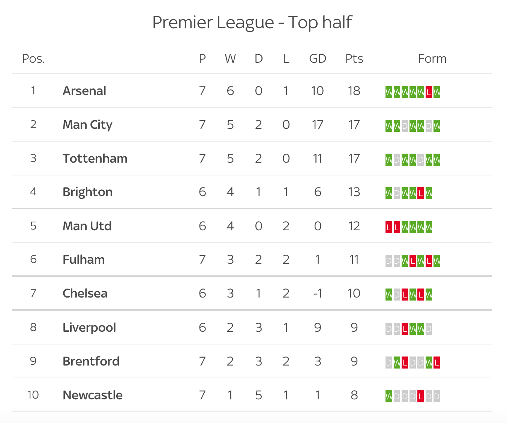The width and height of the screenshot is (507, 423).
Task: Click Man Utd's first loss form badge
Action: (x=389, y=227)
